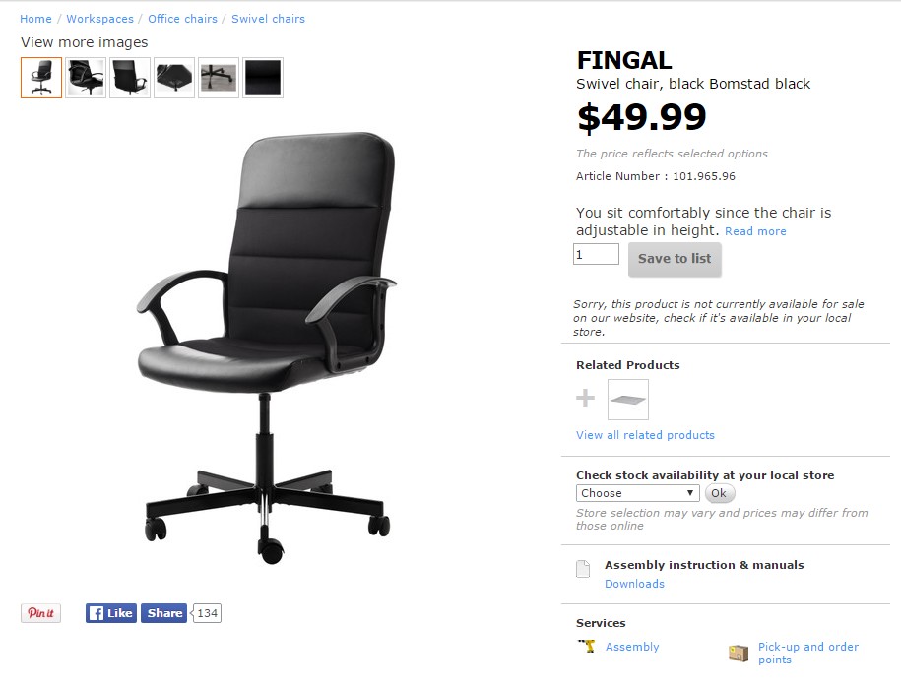Select the related product thumbnail
Screen dimensions: 901x691
coord(628,400)
